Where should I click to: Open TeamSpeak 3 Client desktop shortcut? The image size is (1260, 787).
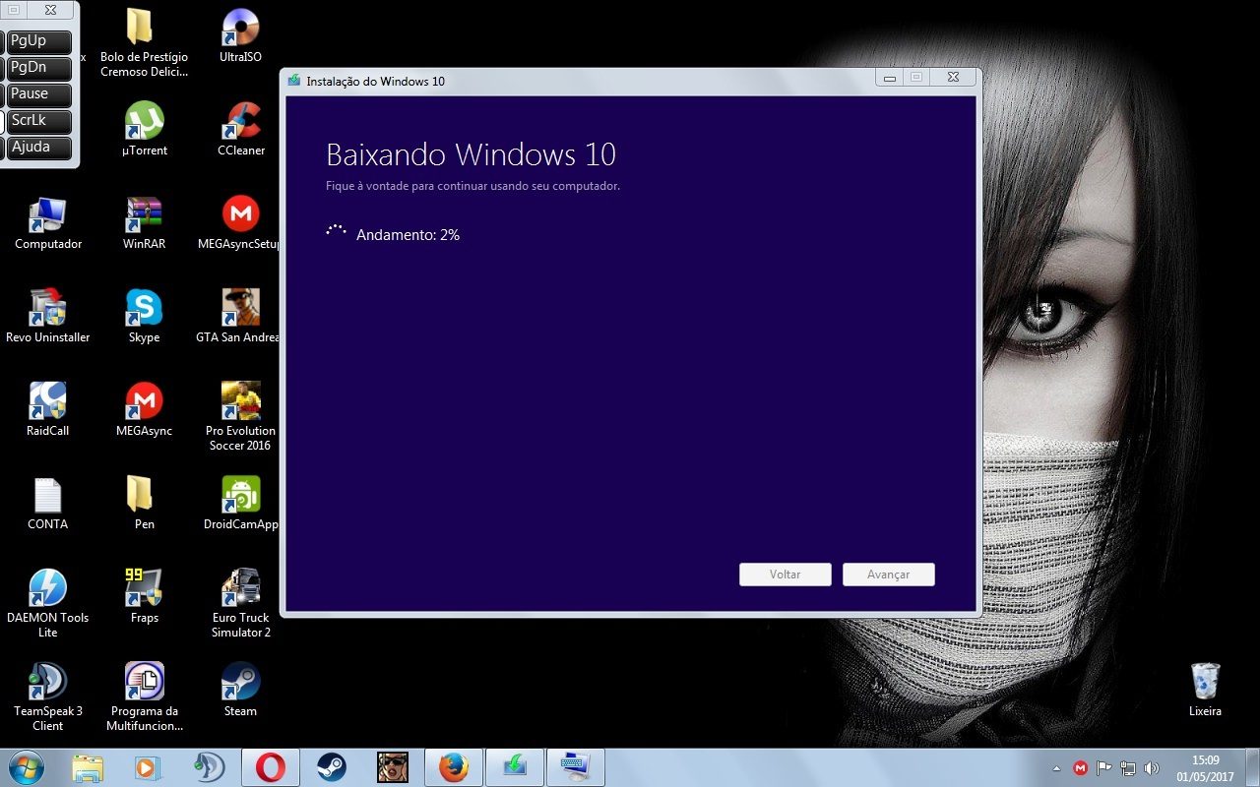[48, 696]
